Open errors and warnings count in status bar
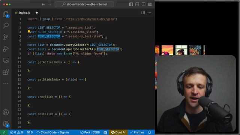 pyautogui.click(x=16, y=132)
